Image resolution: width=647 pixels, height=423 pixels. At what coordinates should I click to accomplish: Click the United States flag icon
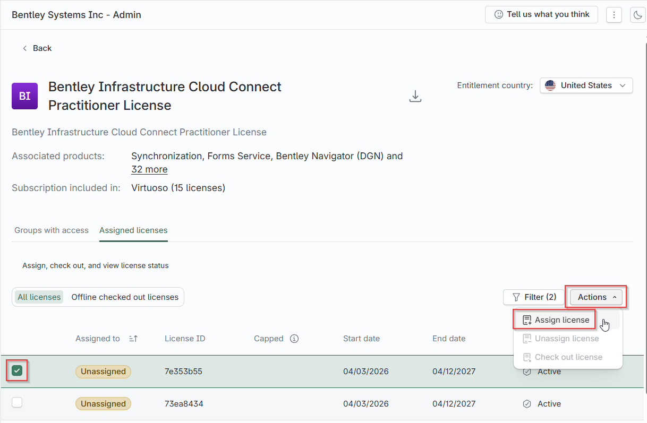click(x=550, y=85)
